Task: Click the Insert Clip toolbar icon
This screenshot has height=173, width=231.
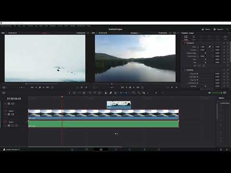Action: click(x=90, y=93)
